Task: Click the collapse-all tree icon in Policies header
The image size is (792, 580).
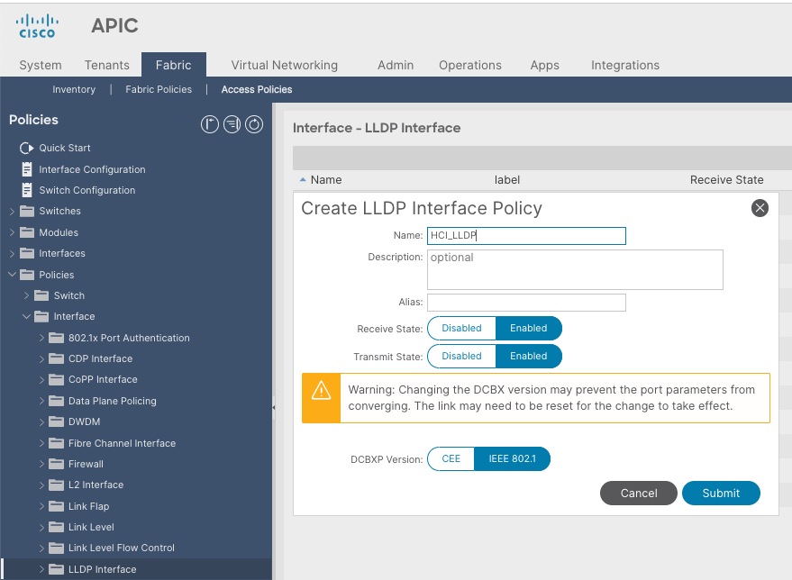Action: [210, 124]
